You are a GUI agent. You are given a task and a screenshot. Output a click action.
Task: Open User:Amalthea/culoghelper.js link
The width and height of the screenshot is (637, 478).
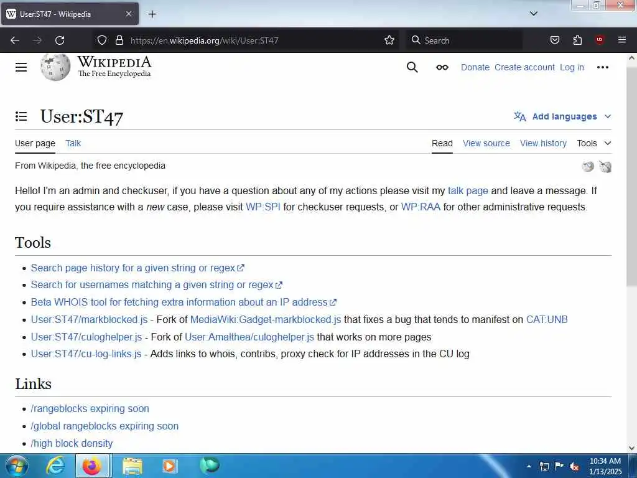[249, 337]
